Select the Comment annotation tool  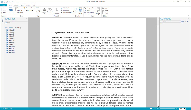pos(50,10)
